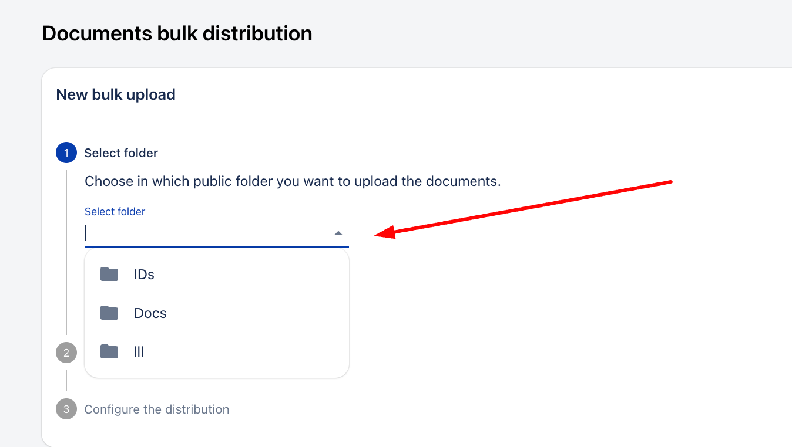Screen dimensions: 792x447
Task: Click the red arrow annotation head
Action: pos(385,233)
